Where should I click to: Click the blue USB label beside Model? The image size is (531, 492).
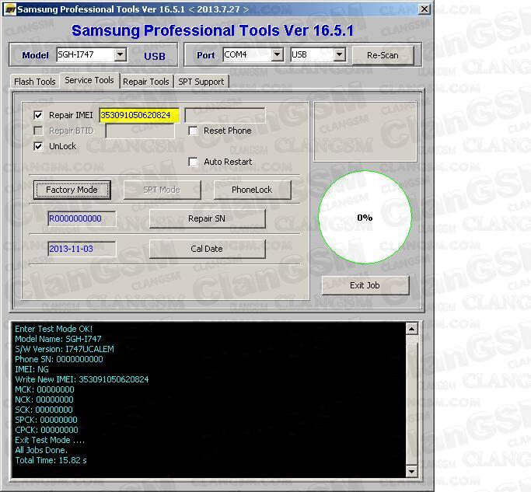coord(155,56)
